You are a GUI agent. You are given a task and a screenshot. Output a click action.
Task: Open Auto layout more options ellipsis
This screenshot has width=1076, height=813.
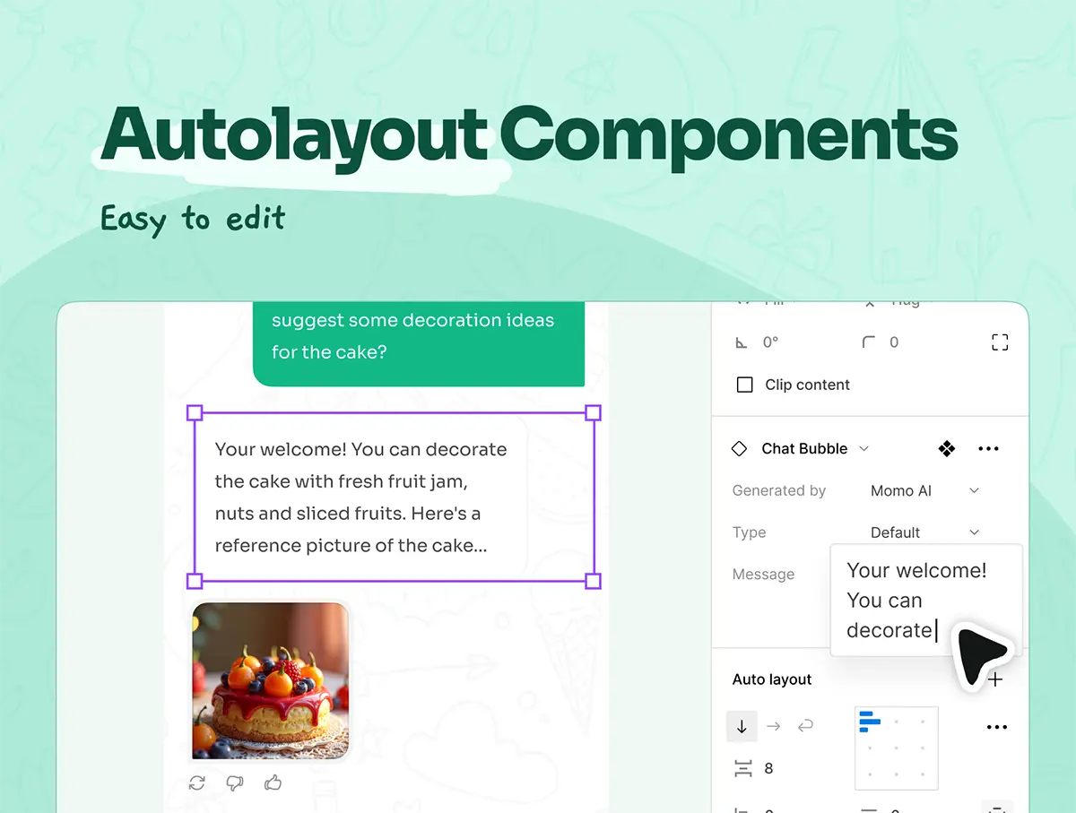(x=996, y=727)
